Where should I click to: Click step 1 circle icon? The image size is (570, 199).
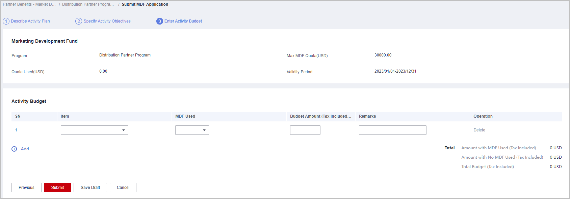pos(6,21)
